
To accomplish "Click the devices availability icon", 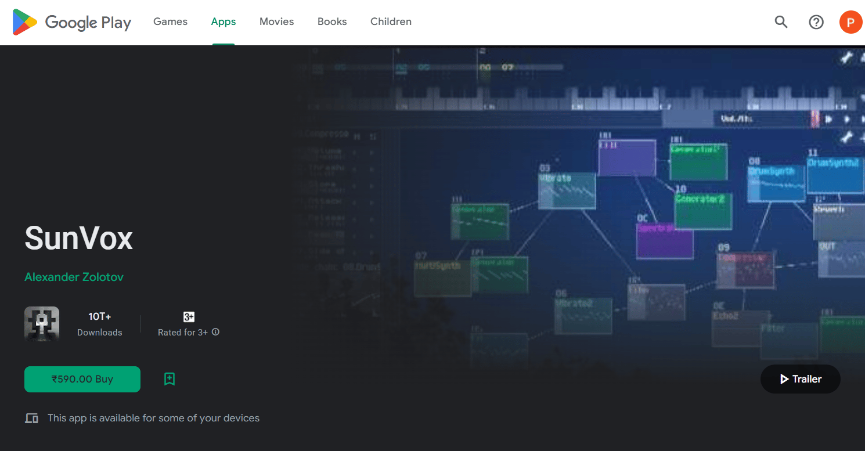I will click(31, 418).
